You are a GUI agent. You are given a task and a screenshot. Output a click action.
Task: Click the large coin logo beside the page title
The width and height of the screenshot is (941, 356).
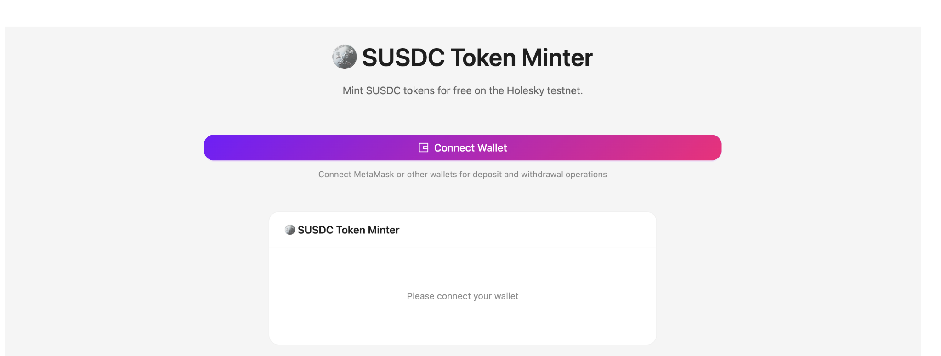pos(344,57)
